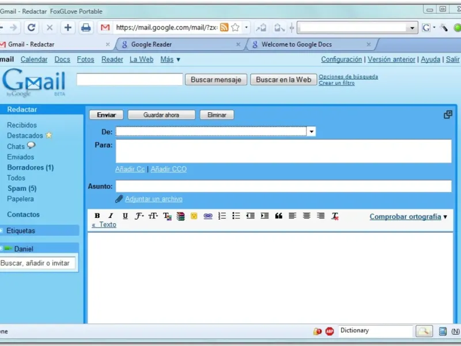461x346 pixels.
Task: Insert an emoticon with the smiley icon
Action: (x=194, y=216)
